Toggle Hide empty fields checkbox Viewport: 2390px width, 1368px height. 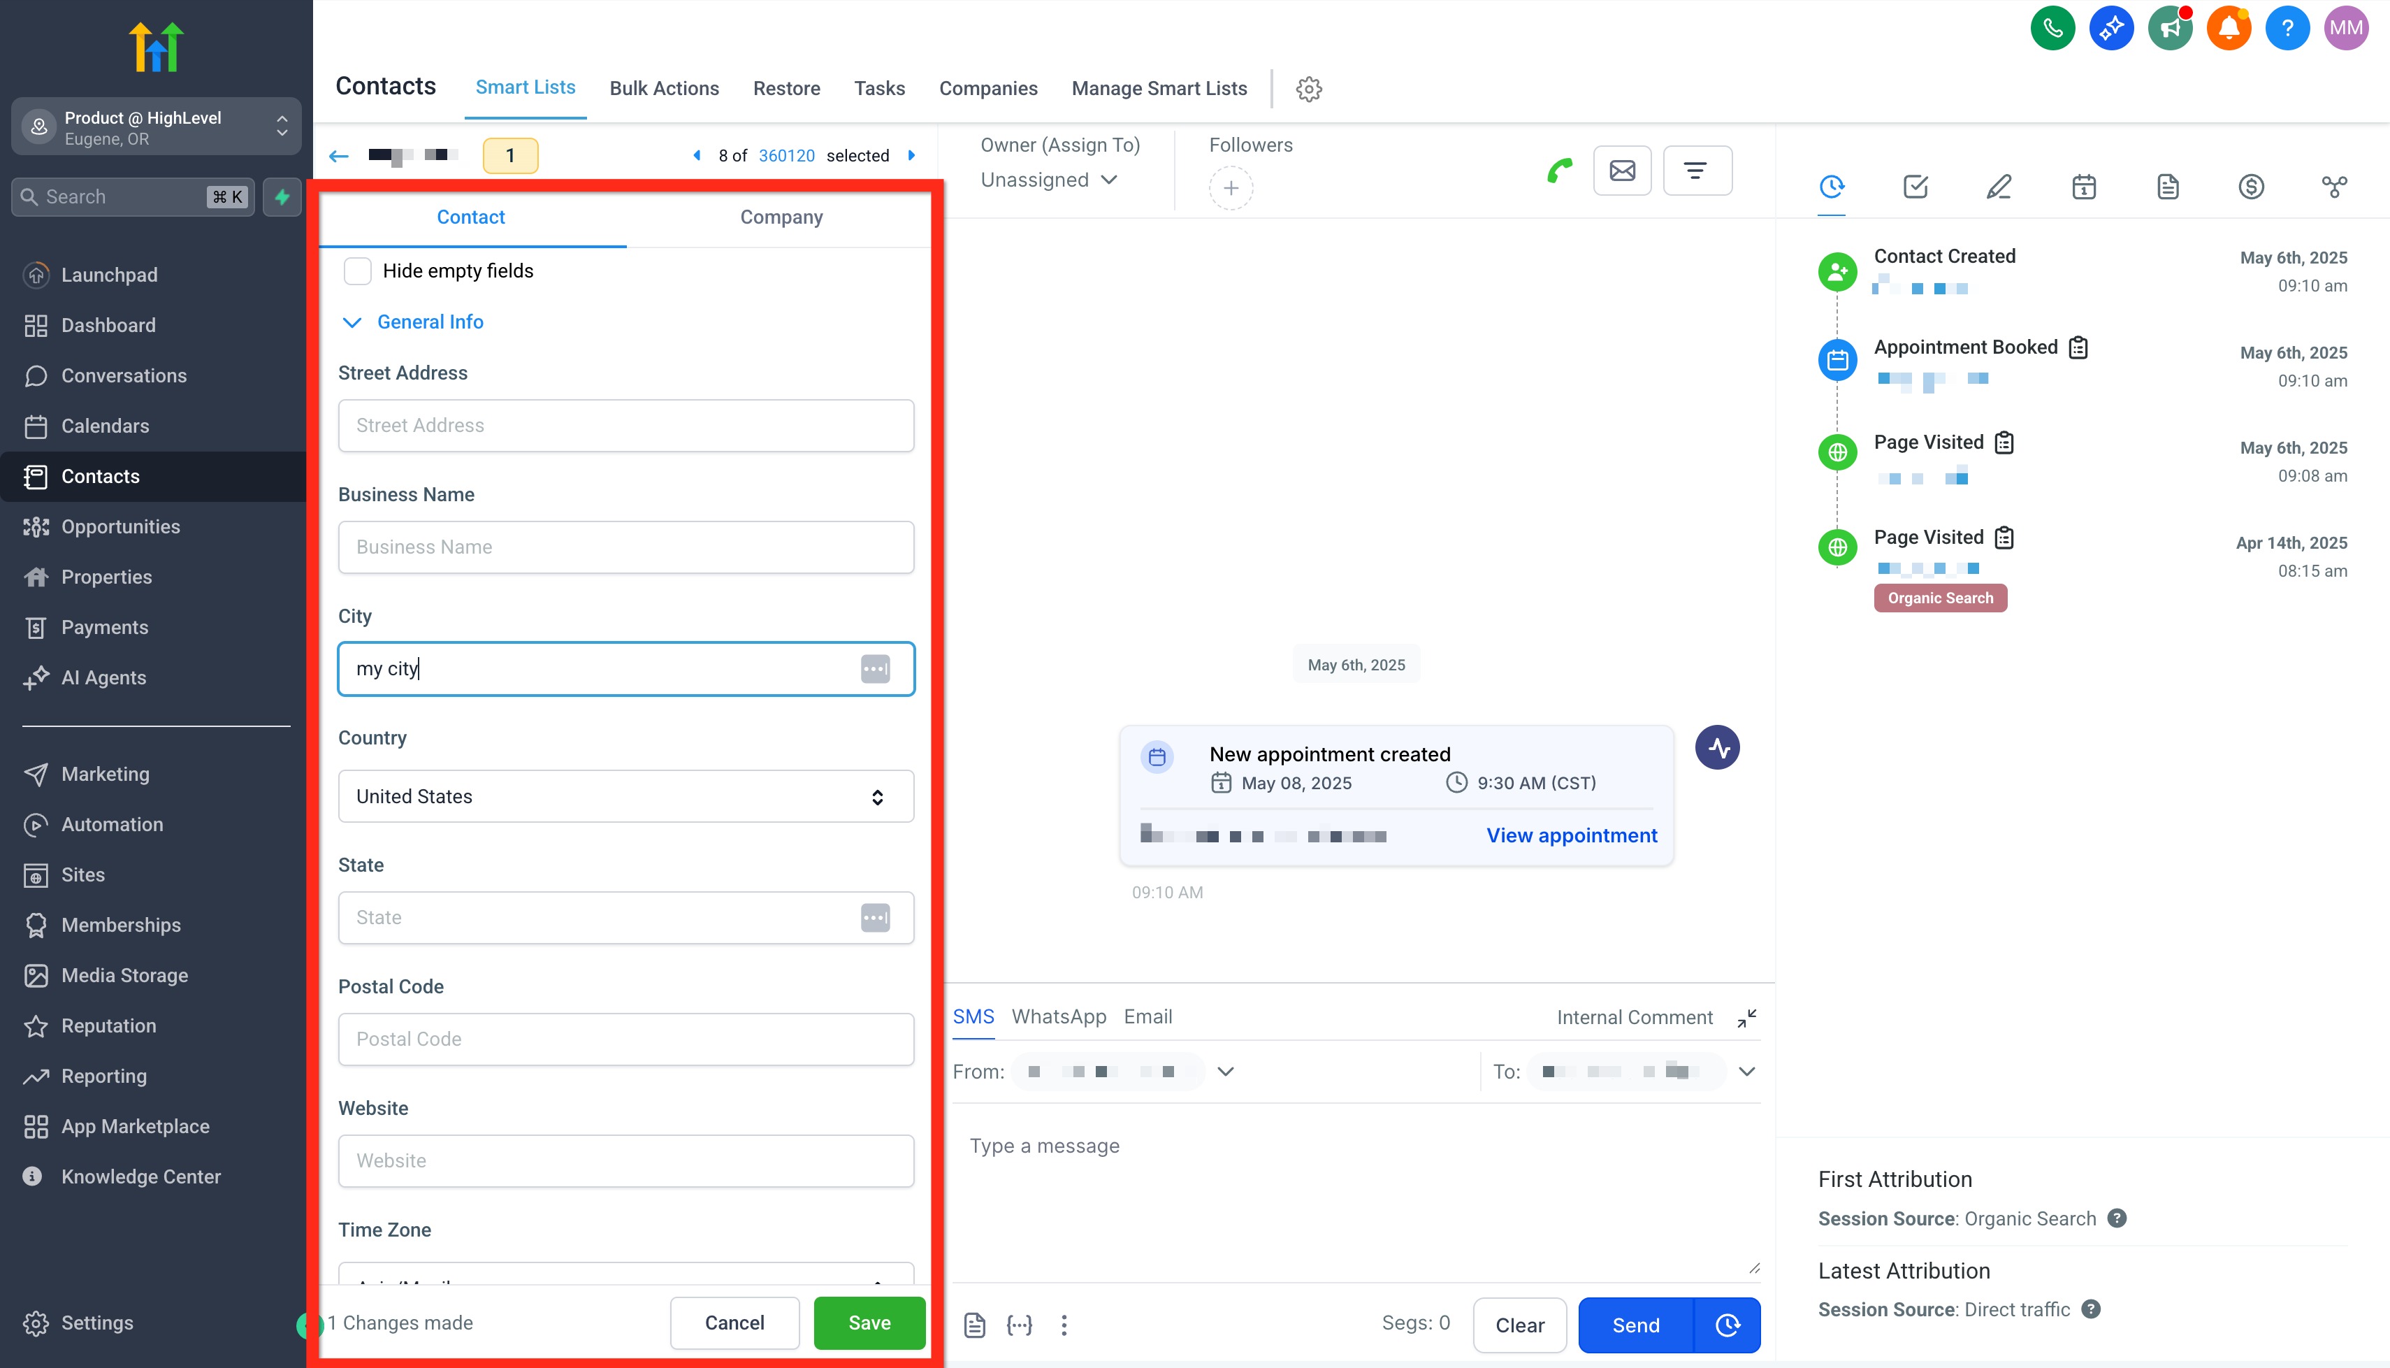tap(357, 271)
